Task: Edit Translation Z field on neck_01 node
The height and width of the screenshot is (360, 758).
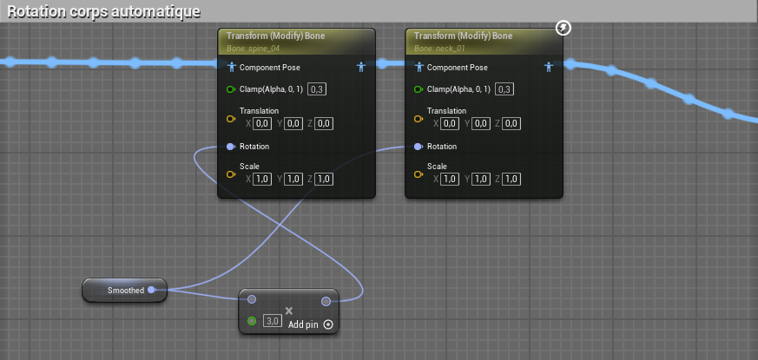Action: (x=511, y=124)
